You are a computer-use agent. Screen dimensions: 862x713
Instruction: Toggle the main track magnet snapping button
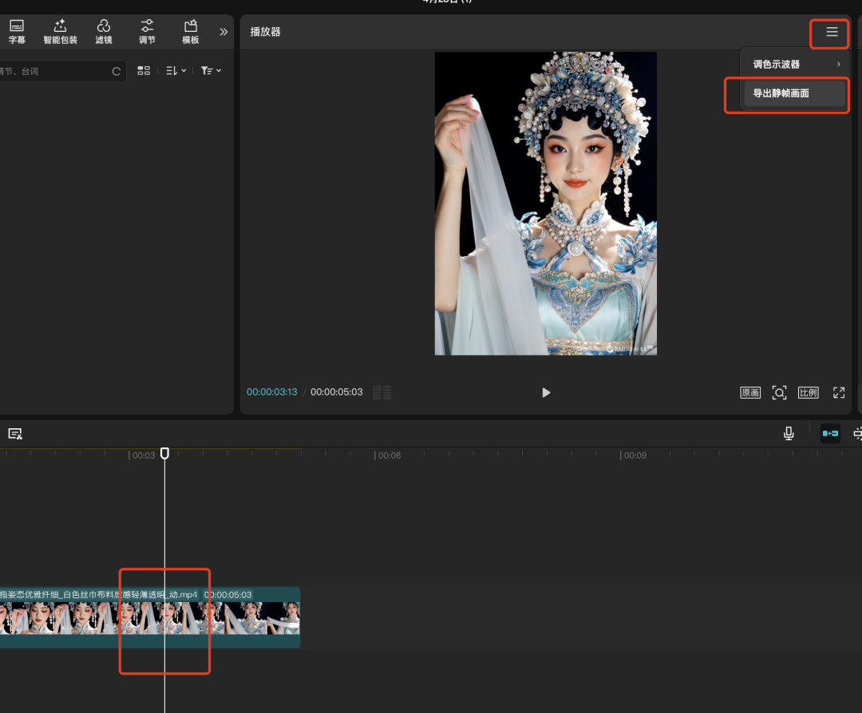tap(830, 433)
